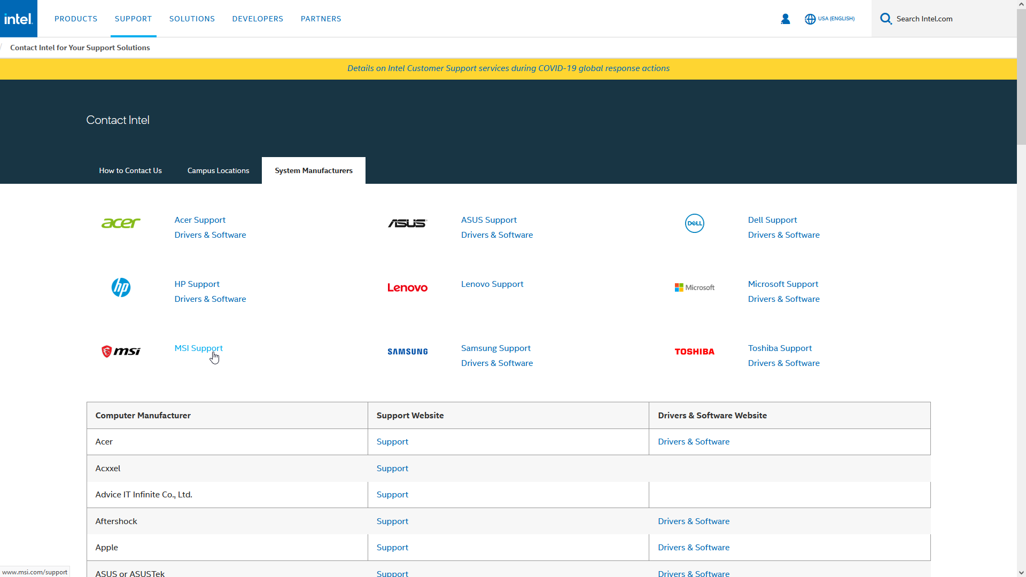Click the Acer logo
The image size is (1026, 577).
click(x=121, y=223)
